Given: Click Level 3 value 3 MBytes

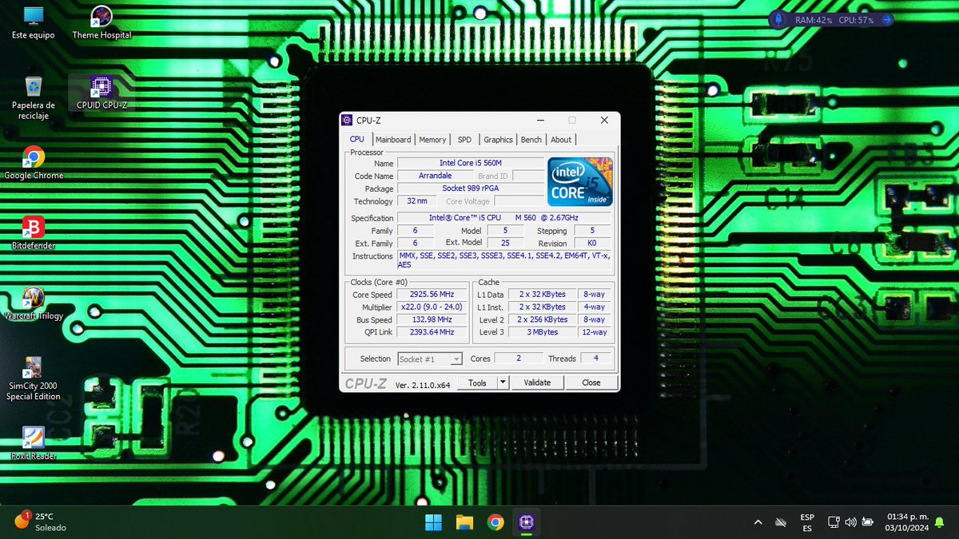Looking at the screenshot, I should click(543, 332).
